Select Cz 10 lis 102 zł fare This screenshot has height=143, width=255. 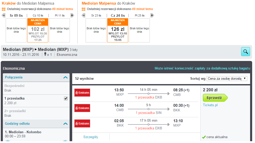click(x=38, y=30)
